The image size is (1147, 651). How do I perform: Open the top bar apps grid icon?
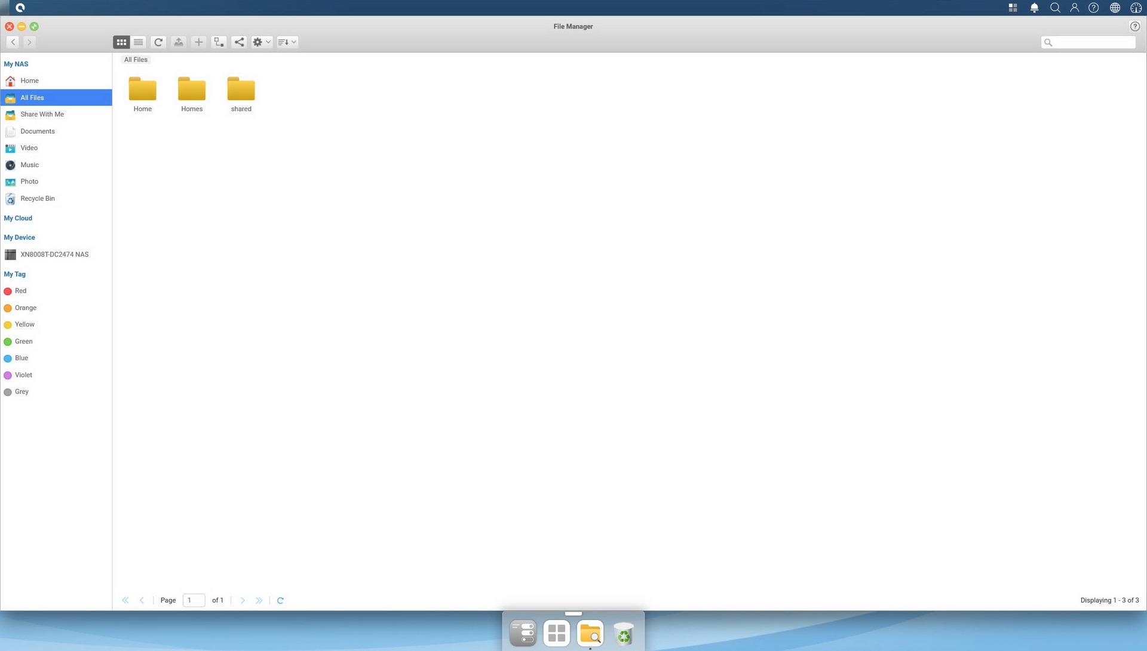1013,8
